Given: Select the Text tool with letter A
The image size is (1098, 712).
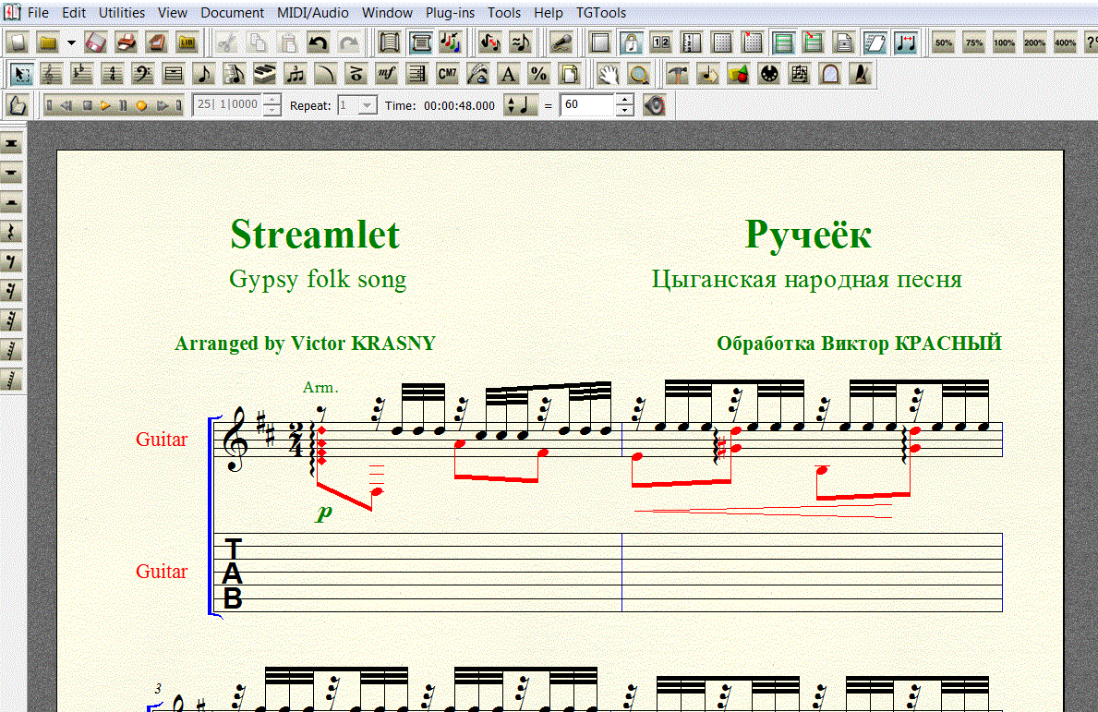Looking at the screenshot, I should tap(508, 74).
